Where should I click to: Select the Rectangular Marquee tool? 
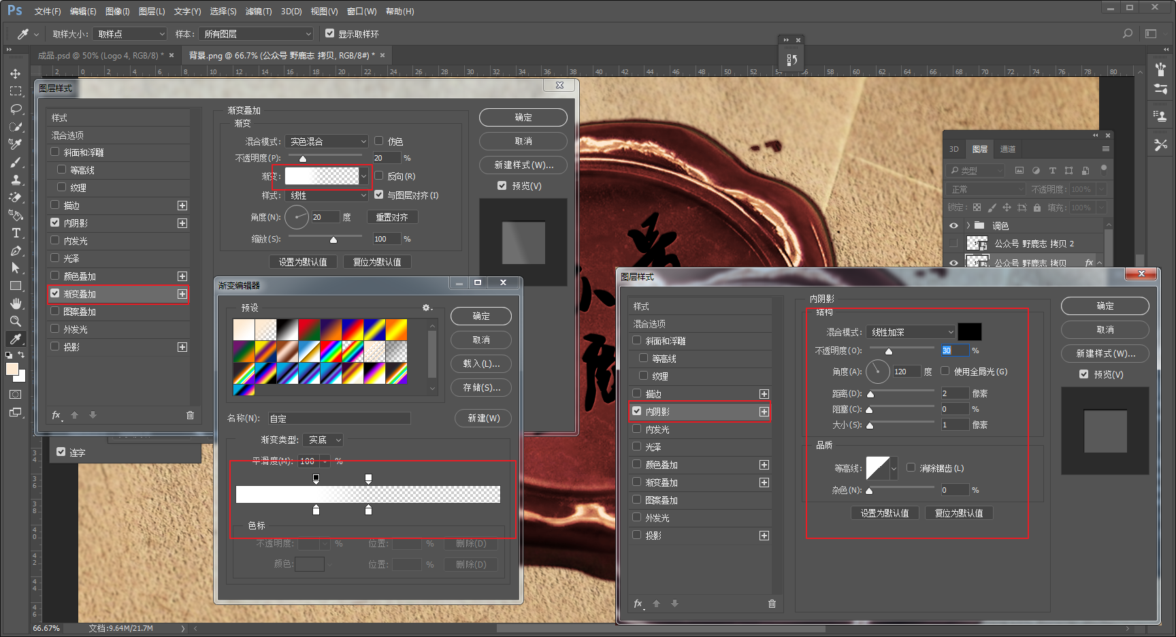pyautogui.click(x=16, y=91)
